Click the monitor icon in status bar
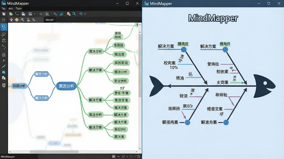The height and width of the screenshot is (159, 284). tap(123, 157)
